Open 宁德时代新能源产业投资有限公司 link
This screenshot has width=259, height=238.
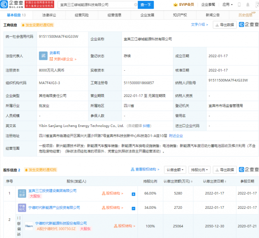pyautogui.click(x=54, y=208)
